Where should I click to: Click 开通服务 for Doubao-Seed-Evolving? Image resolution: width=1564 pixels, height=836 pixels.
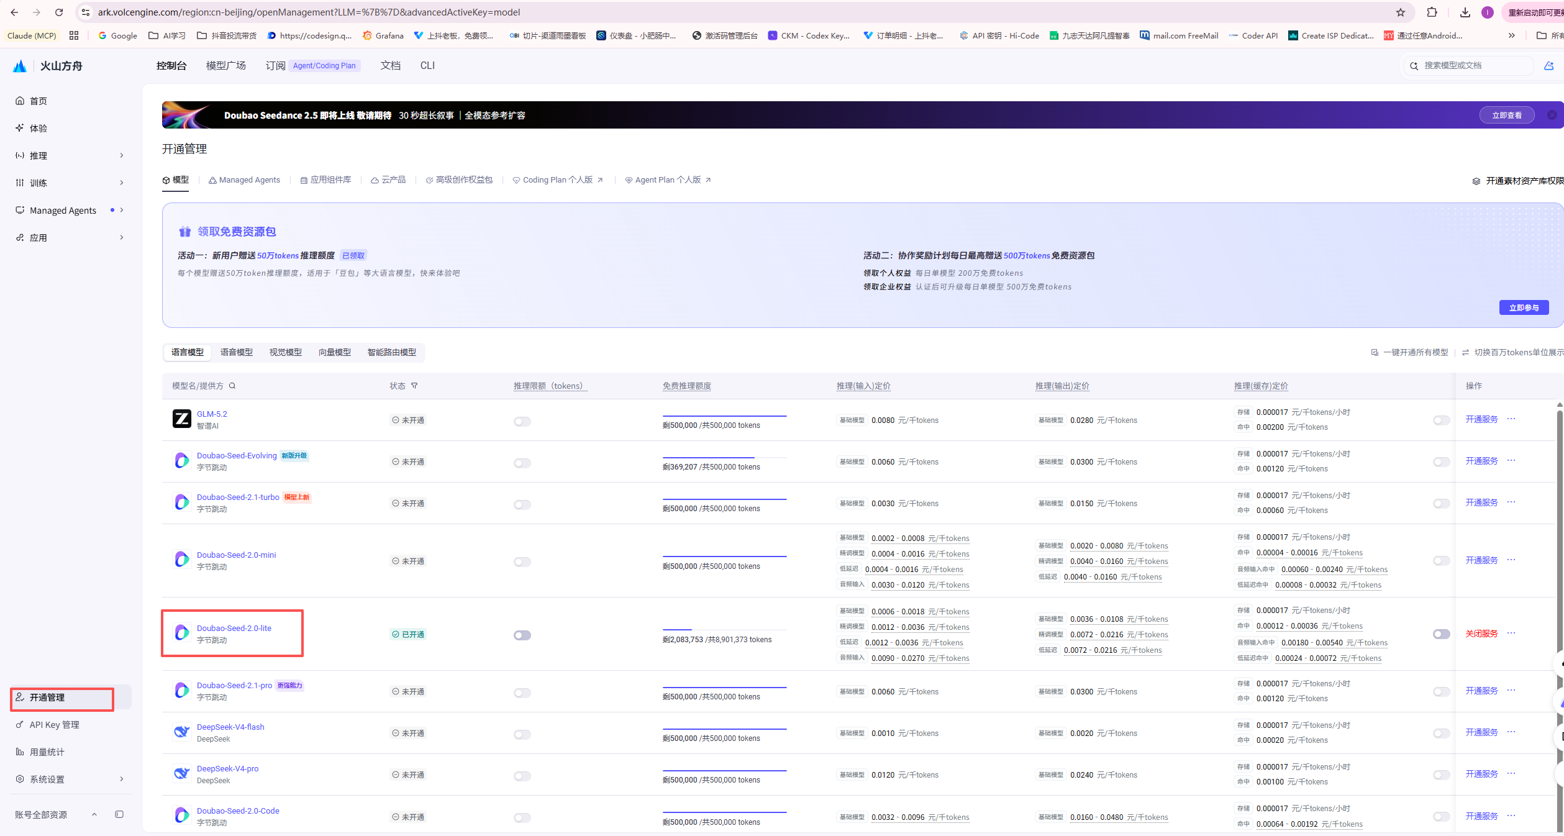(1481, 461)
